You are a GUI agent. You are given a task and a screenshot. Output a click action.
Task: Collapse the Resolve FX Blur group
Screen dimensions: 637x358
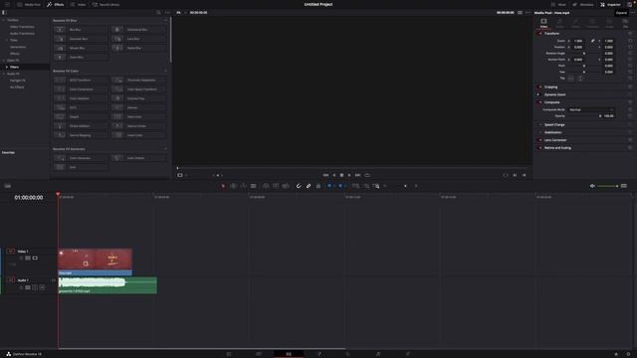click(166, 20)
